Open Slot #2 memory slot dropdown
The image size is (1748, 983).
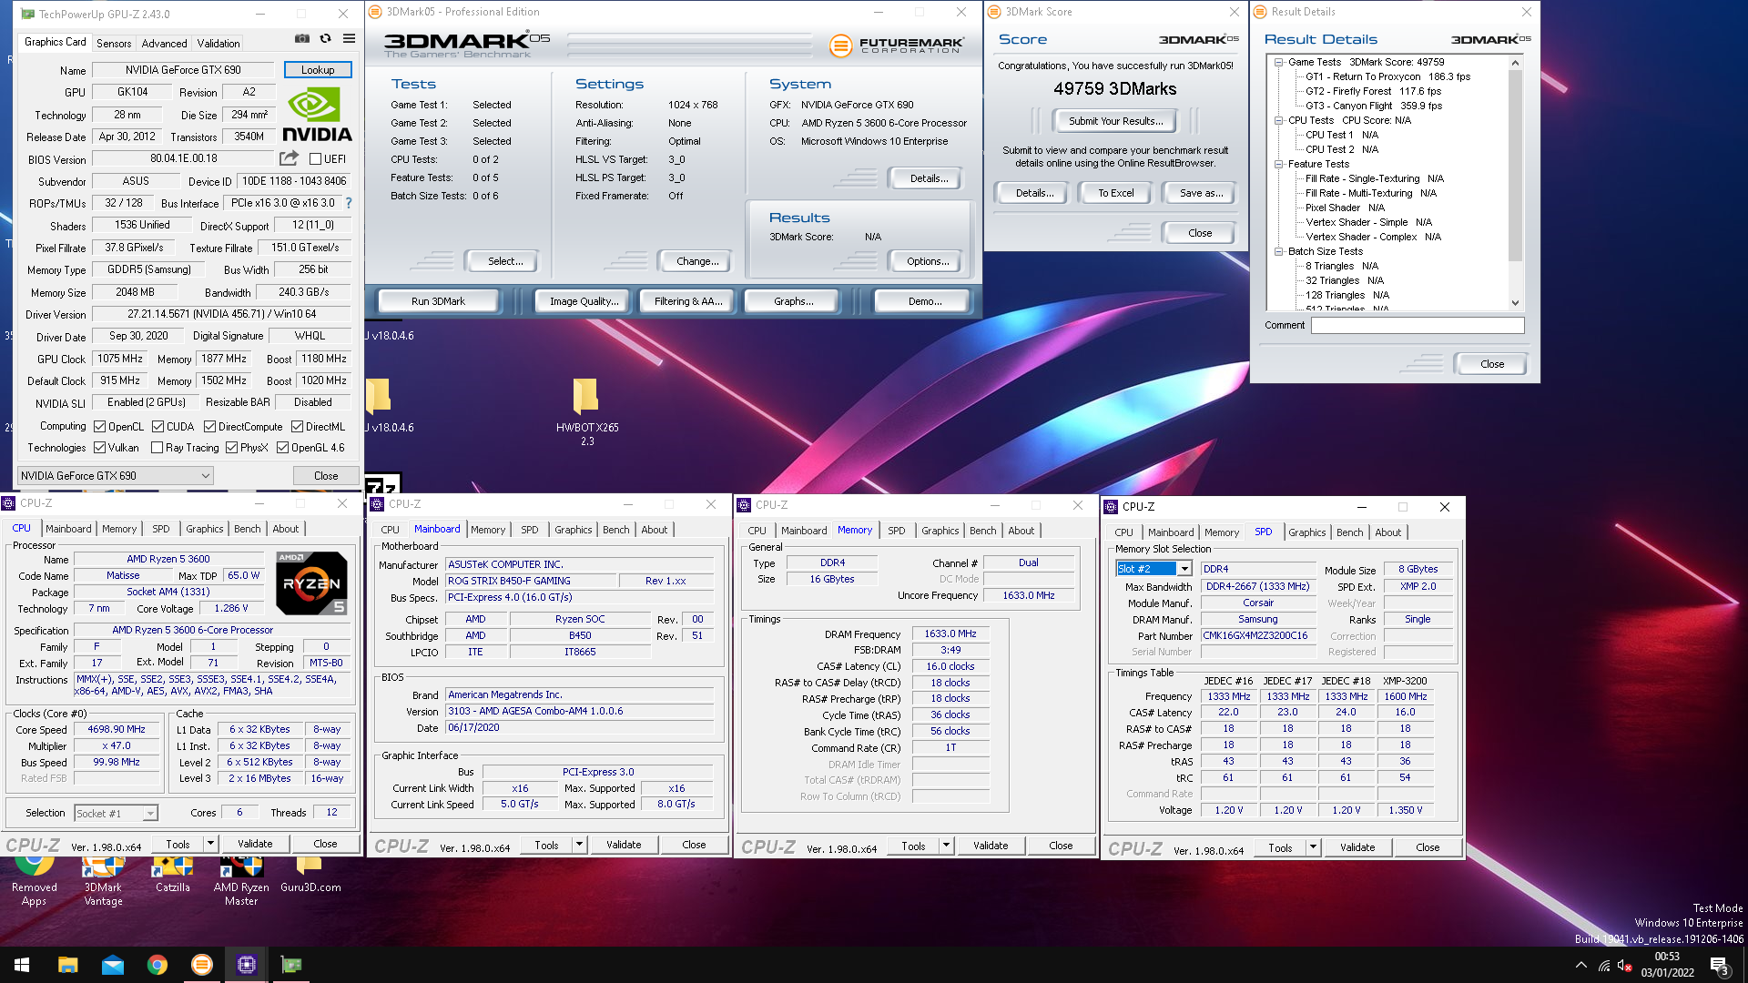(x=1153, y=569)
